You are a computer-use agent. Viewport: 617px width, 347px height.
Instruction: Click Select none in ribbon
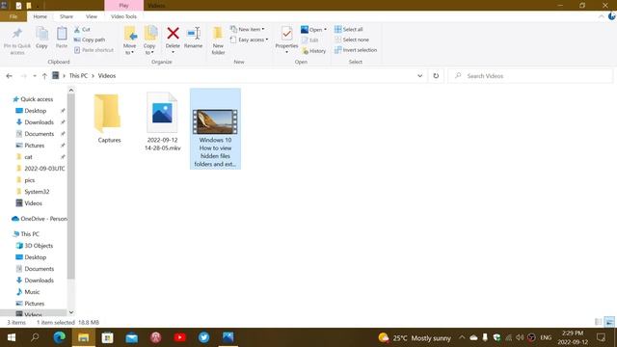point(352,40)
